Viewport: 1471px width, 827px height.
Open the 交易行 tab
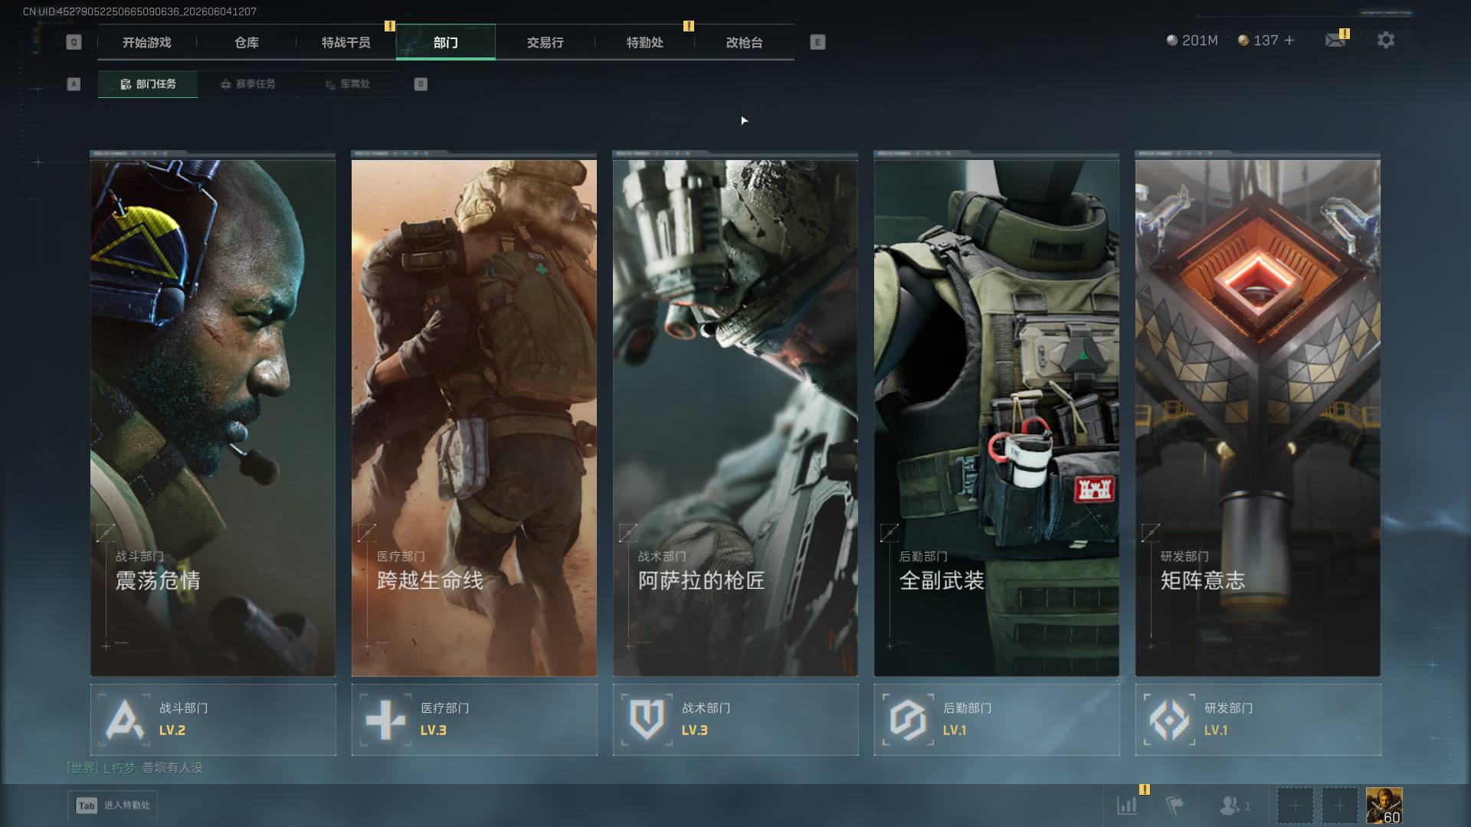tap(545, 42)
